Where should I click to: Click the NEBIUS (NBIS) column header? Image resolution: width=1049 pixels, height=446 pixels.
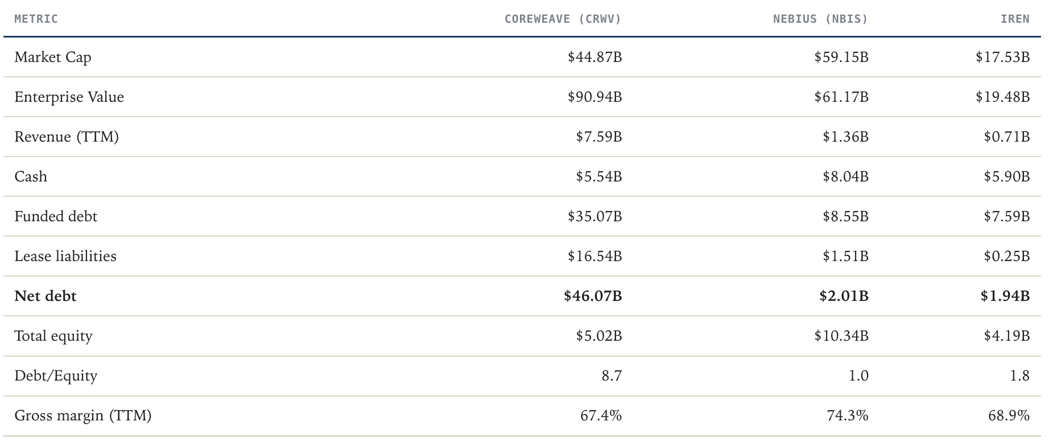[x=820, y=19]
